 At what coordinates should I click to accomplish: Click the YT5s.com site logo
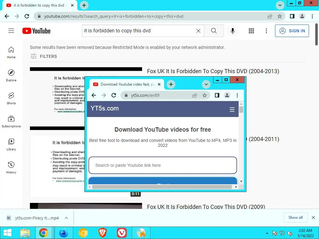point(105,108)
